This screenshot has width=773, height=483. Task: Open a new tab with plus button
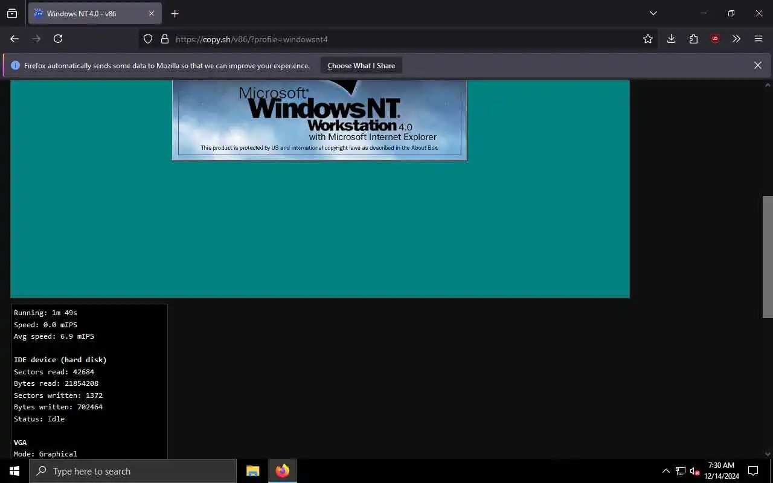point(175,13)
